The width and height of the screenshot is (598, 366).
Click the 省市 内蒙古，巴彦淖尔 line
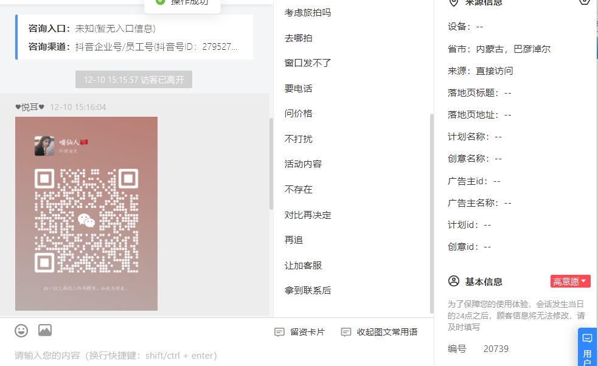tap(499, 49)
